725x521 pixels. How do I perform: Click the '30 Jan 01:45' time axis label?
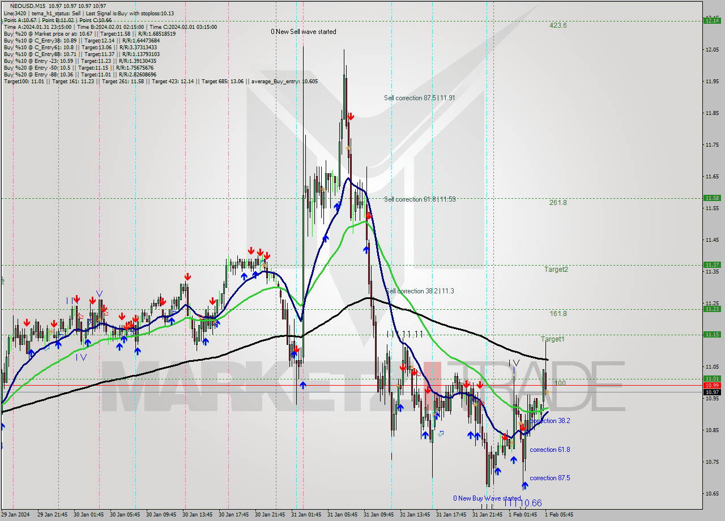[x=89, y=514]
